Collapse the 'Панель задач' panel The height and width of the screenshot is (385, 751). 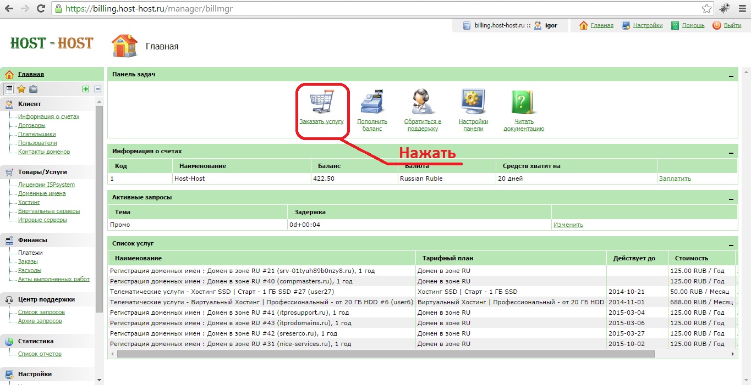pyautogui.click(x=731, y=76)
